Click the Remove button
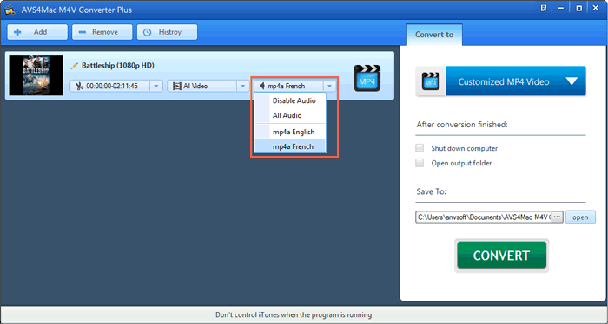This screenshot has width=608, height=324. click(x=102, y=32)
